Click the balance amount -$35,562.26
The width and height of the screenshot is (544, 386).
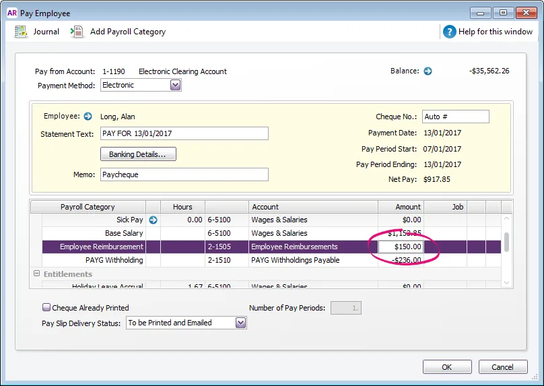point(489,71)
